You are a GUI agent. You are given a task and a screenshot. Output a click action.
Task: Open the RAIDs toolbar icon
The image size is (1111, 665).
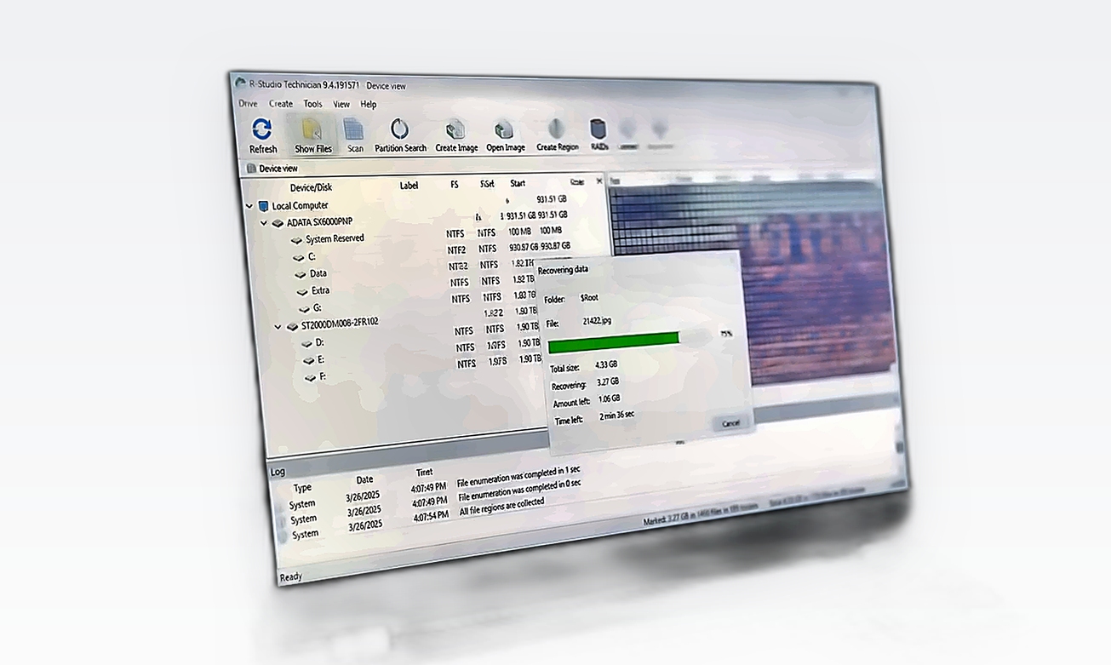click(599, 129)
